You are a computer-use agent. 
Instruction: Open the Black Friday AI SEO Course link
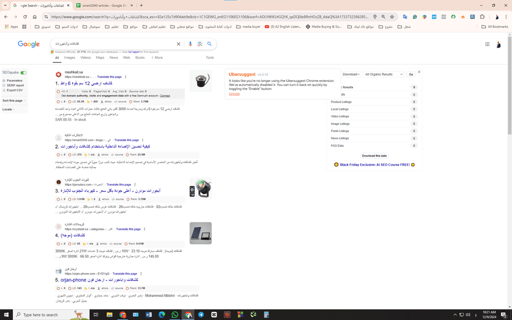click(x=374, y=165)
